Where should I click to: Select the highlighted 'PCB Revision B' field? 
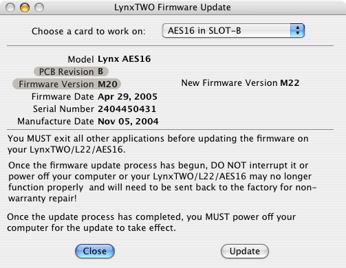(71, 71)
